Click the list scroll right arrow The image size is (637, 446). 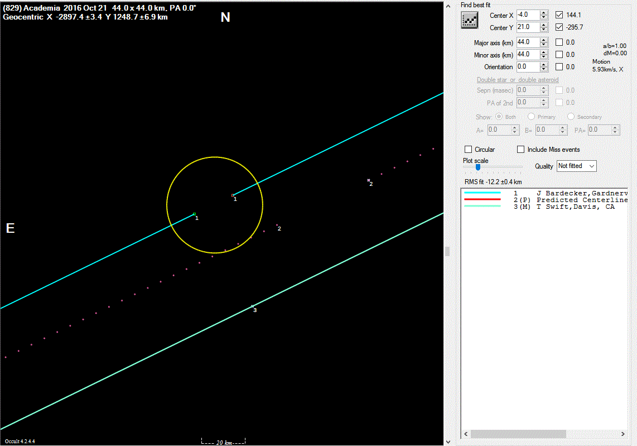coord(623,434)
